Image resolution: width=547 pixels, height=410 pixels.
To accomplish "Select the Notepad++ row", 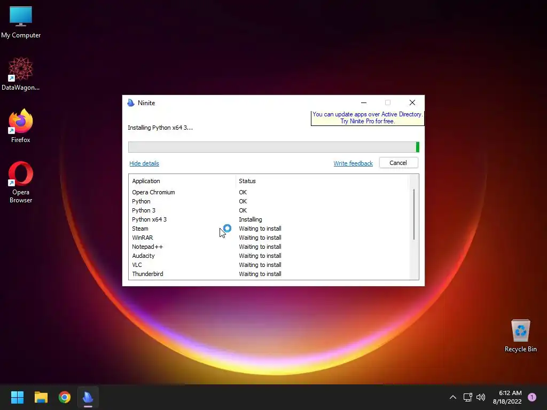I will point(269,247).
